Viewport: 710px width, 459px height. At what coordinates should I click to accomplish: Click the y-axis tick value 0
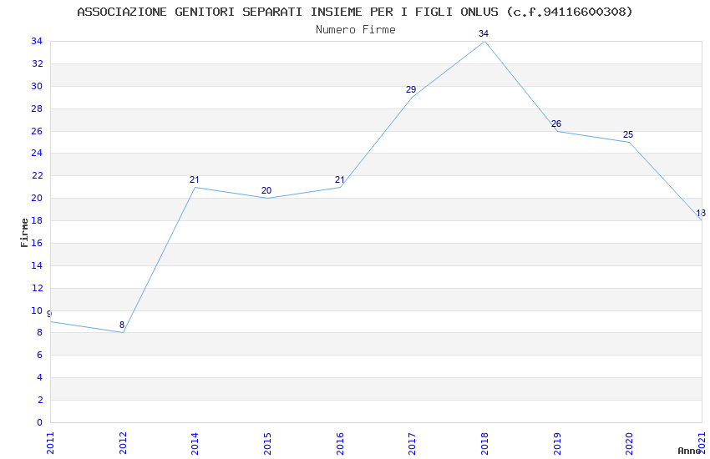40,422
